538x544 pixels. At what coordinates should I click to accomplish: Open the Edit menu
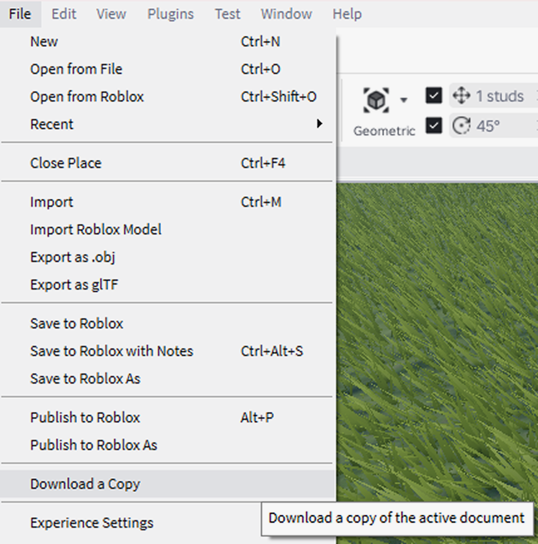click(x=64, y=14)
